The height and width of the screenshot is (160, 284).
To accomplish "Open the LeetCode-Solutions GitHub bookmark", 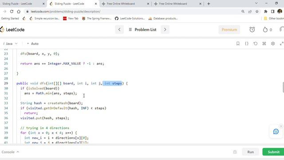I will tap(130, 18).
